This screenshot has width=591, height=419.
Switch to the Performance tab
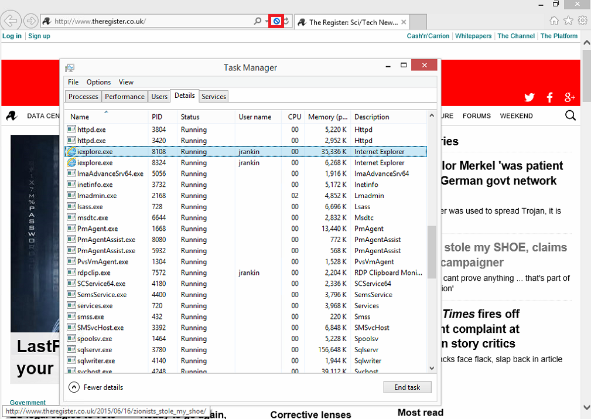click(124, 97)
